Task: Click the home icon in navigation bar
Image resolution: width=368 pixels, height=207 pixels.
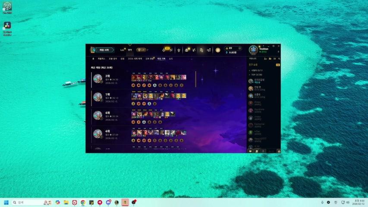Action: pyautogui.click(x=93, y=58)
